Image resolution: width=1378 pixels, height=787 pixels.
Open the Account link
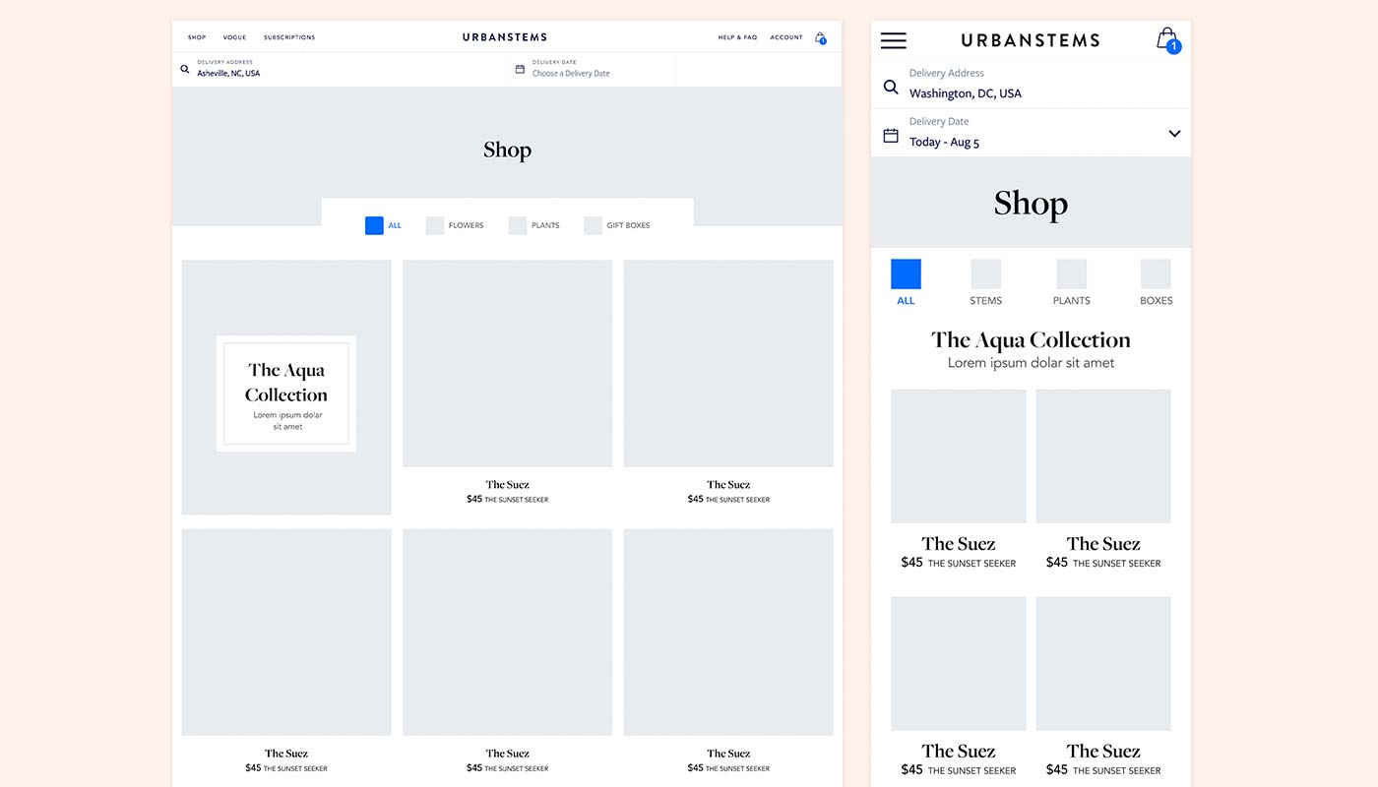[x=786, y=37]
